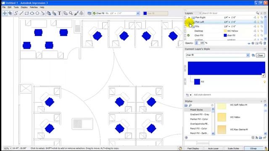
Task: Select the Plan Left layer row
Action: tap(224, 22)
